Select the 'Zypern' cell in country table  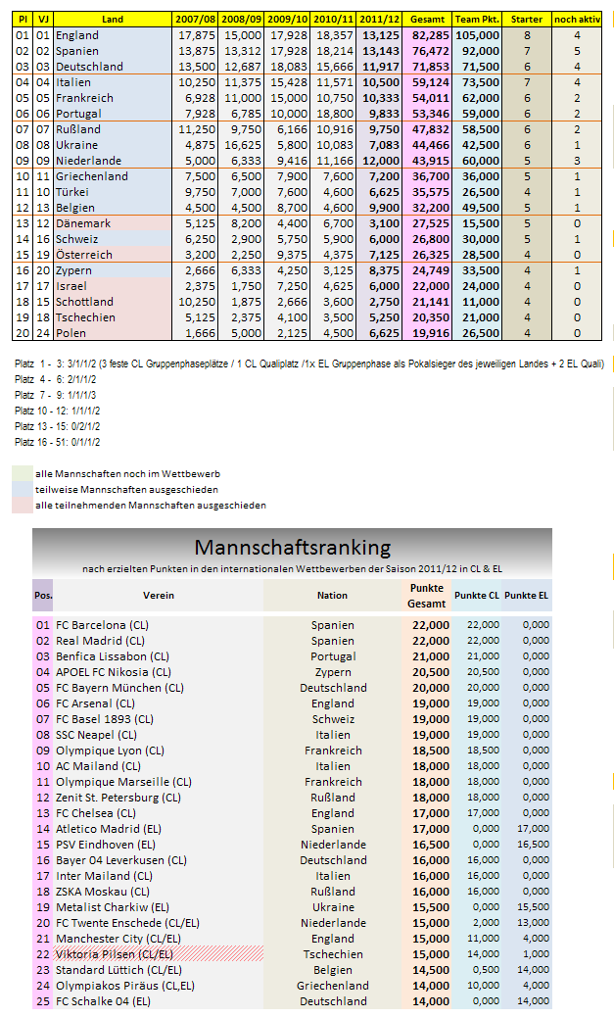[x=113, y=270]
